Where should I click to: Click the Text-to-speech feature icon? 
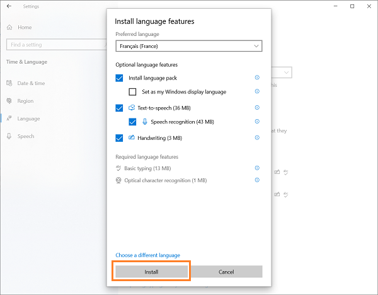click(x=132, y=108)
